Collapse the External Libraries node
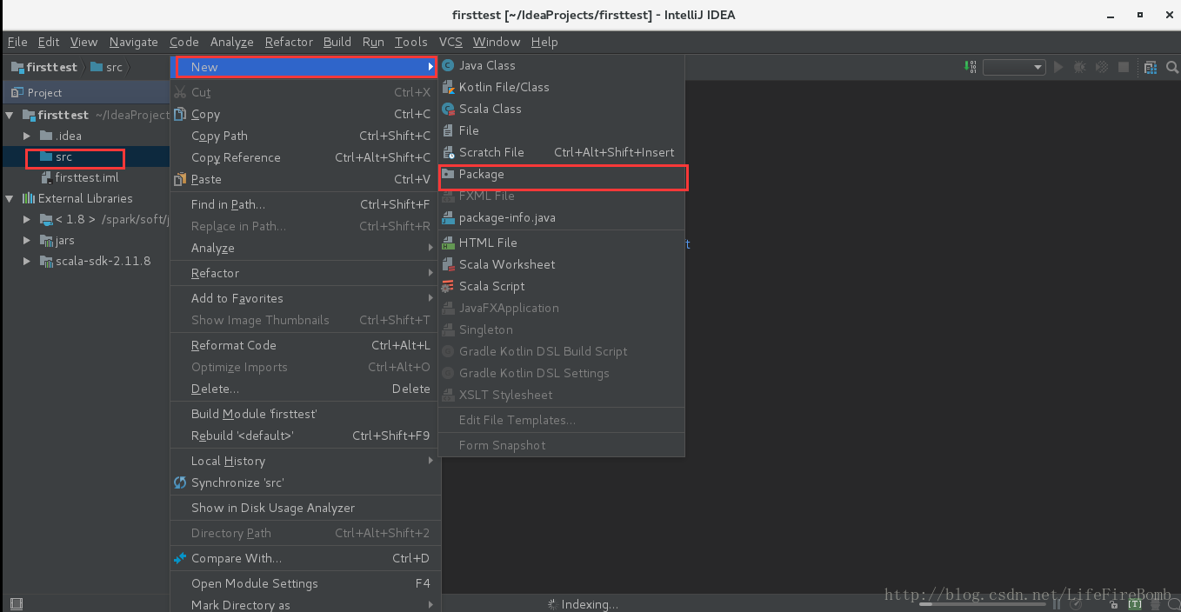 [x=10, y=198]
